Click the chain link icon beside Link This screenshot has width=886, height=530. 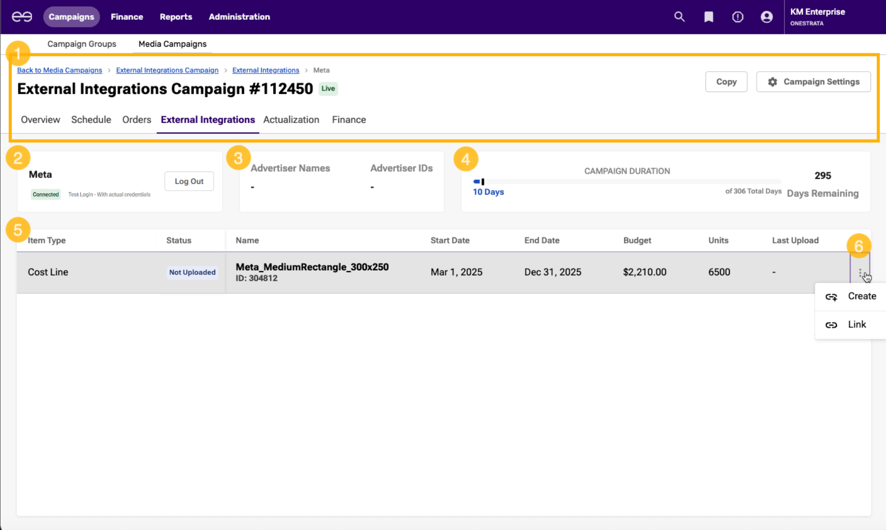(831, 325)
